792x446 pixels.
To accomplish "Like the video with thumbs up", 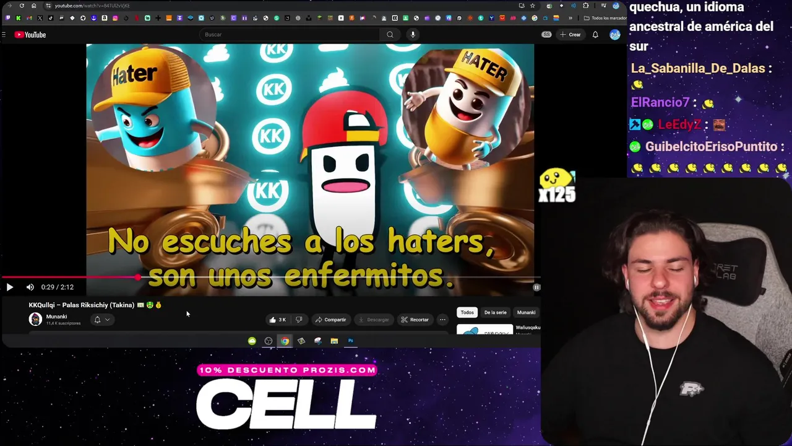I will (x=277, y=320).
